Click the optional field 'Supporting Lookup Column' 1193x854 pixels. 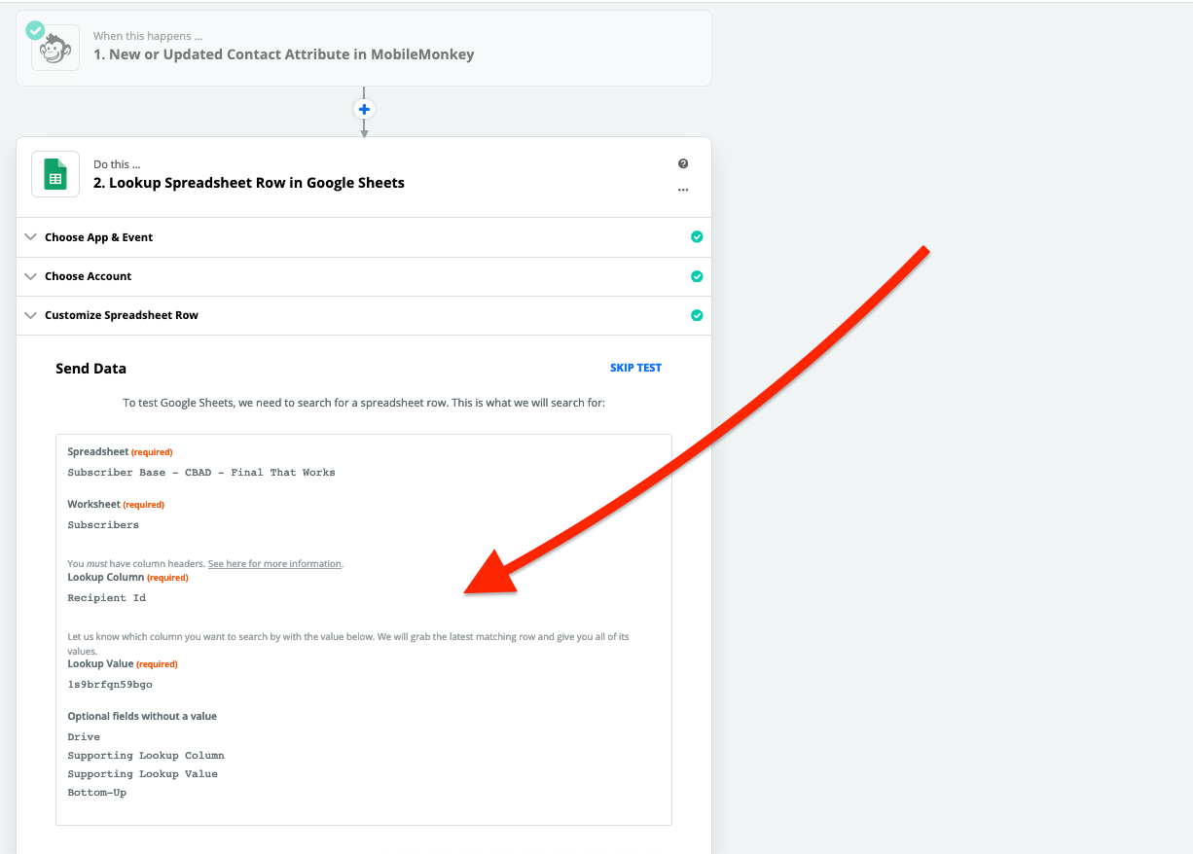(146, 756)
